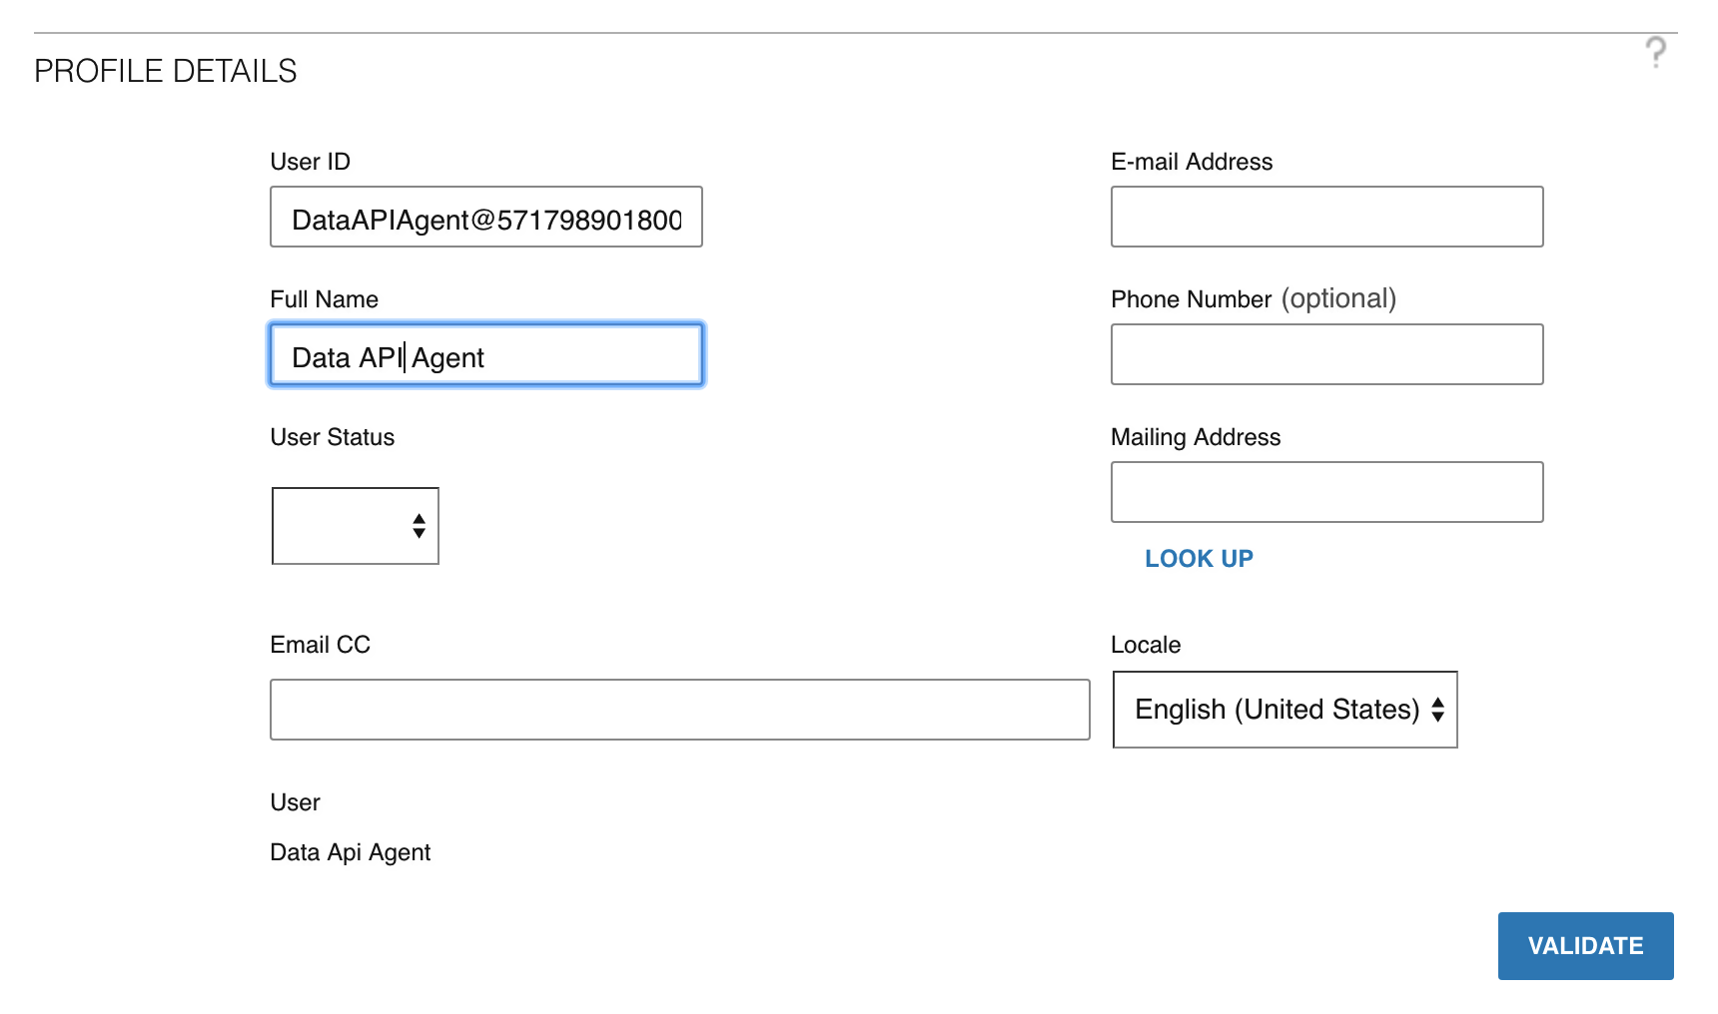The width and height of the screenshot is (1718, 1014).
Task: Click the Mailing Address field
Action: pos(1325,492)
